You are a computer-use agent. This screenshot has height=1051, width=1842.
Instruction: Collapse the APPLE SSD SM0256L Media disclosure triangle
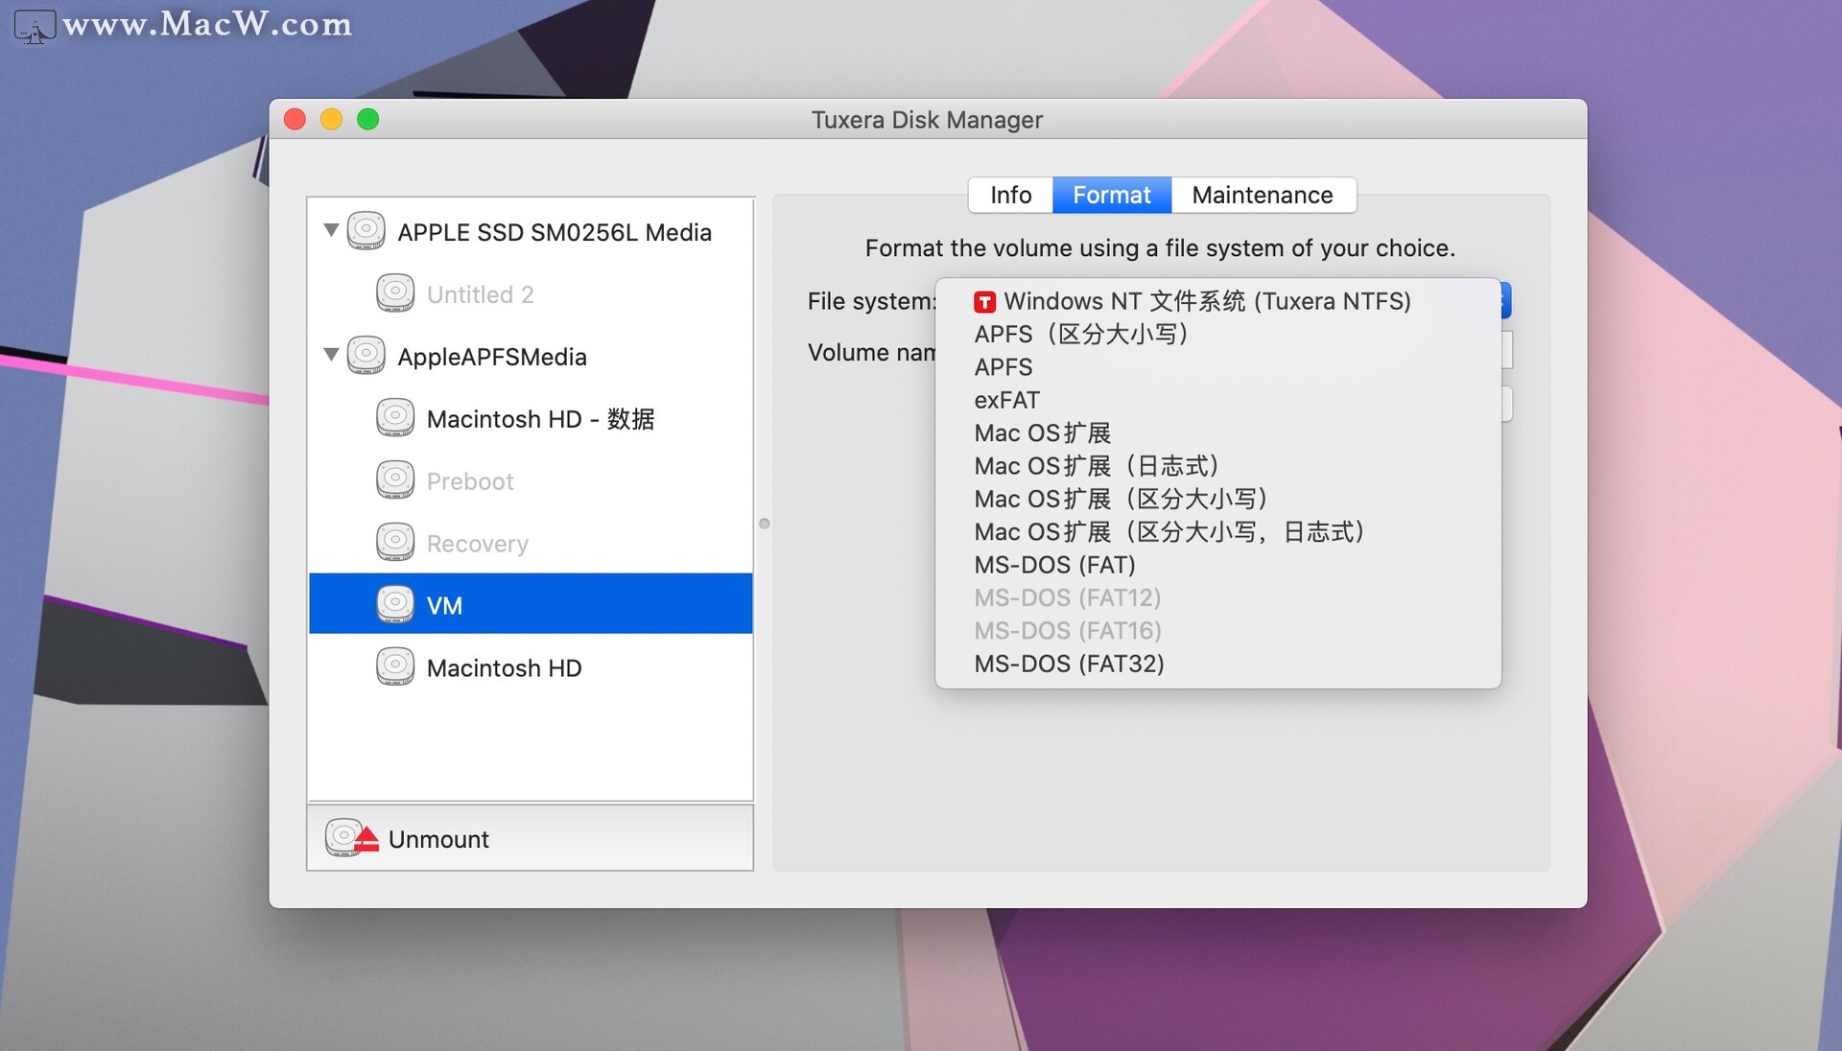pos(330,229)
